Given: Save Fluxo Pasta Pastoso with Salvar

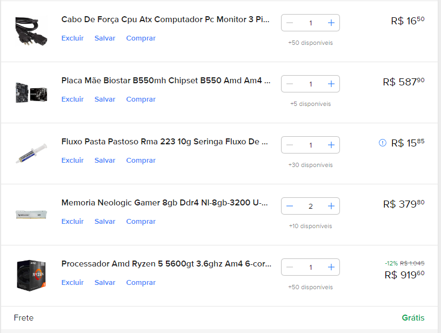Looking at the screenshot, I should (x=105, y=161).
